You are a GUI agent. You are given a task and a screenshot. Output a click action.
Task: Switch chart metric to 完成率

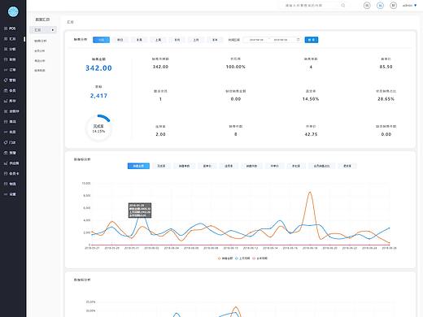tap(161, 166)
